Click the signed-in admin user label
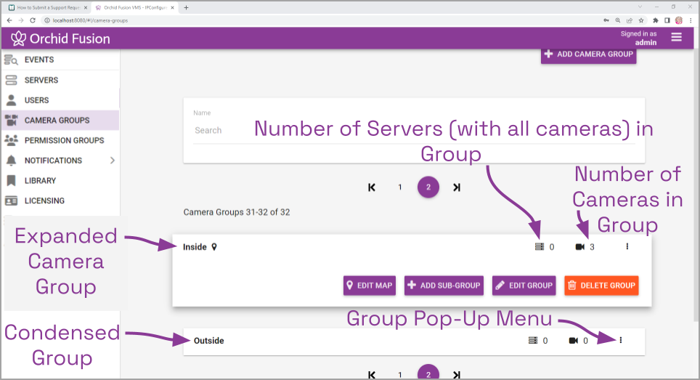This screenshot has height=380, width=700. [x=638, y=39]
